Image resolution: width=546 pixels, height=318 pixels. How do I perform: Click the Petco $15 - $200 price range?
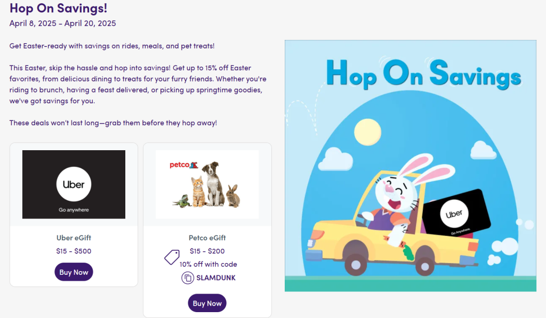[x=207, y=251]
